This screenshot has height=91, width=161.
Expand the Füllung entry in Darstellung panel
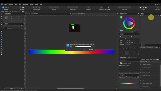(120, 66)
